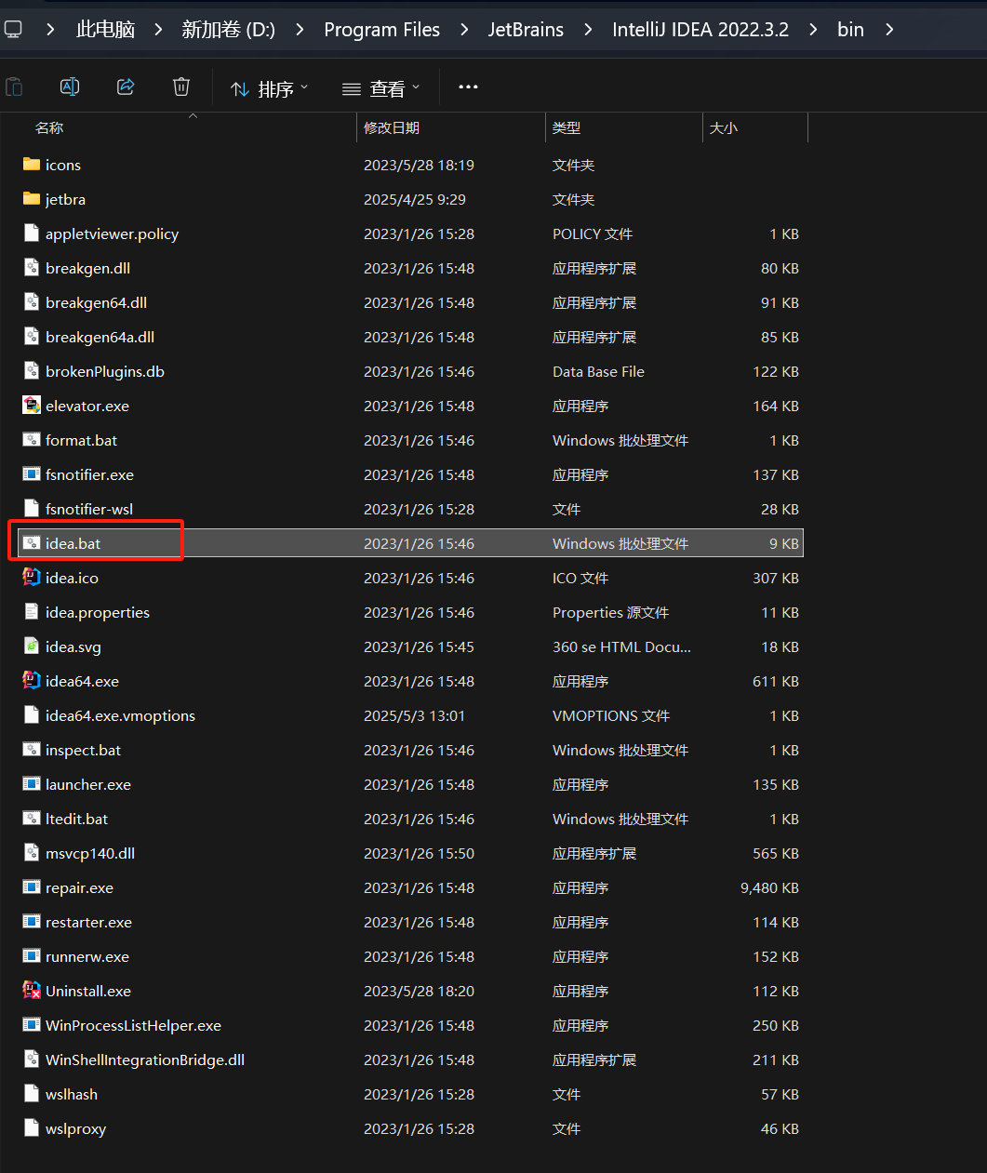The width and height of the screenshot is (987, 1173).
Task: Sort by 类型 column header
Action: [567, 127]
